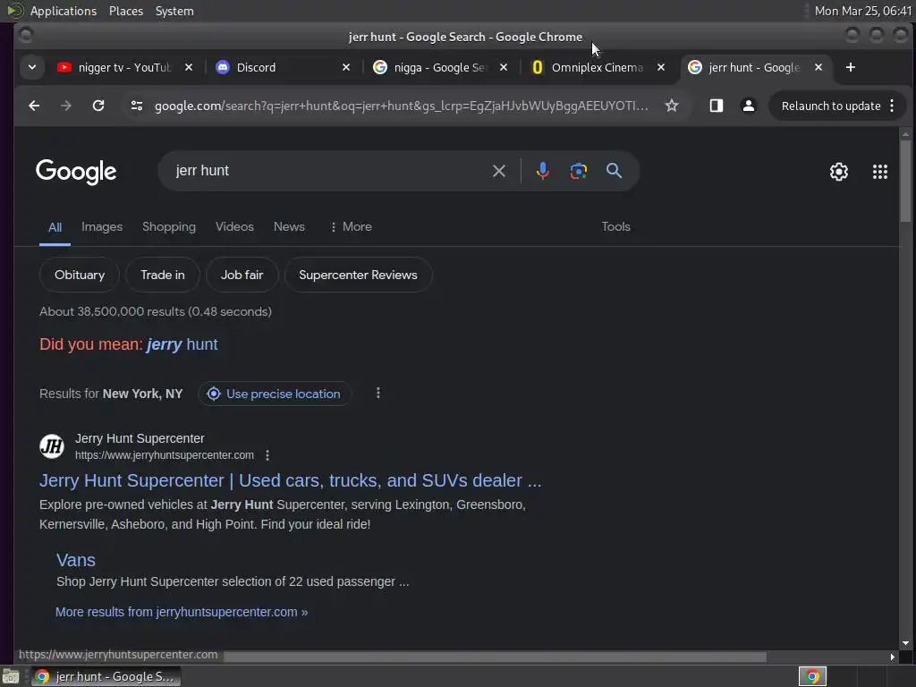Go back to the previous page
This screenshot has height=687, width=916.
pyautogui.click(x=34, y=106)
